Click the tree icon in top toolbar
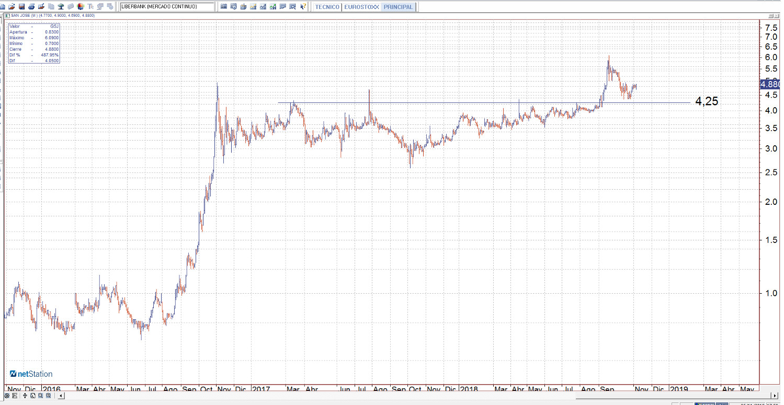Image resolution: width=784 pixels, height=405 pixels. coord(61,7)
